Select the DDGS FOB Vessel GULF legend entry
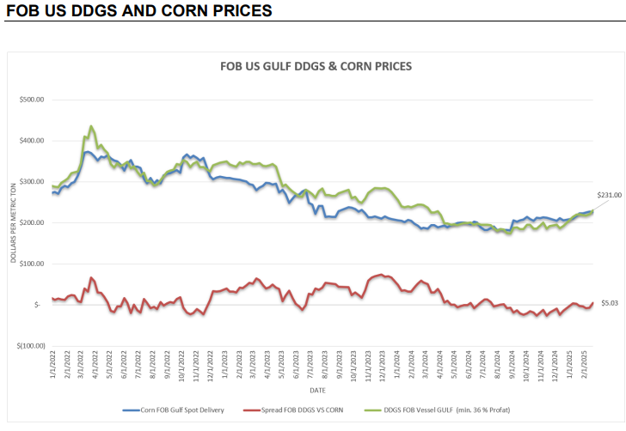 click(x=437, y=410)
